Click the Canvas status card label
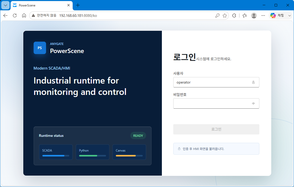 click(120, 151)
